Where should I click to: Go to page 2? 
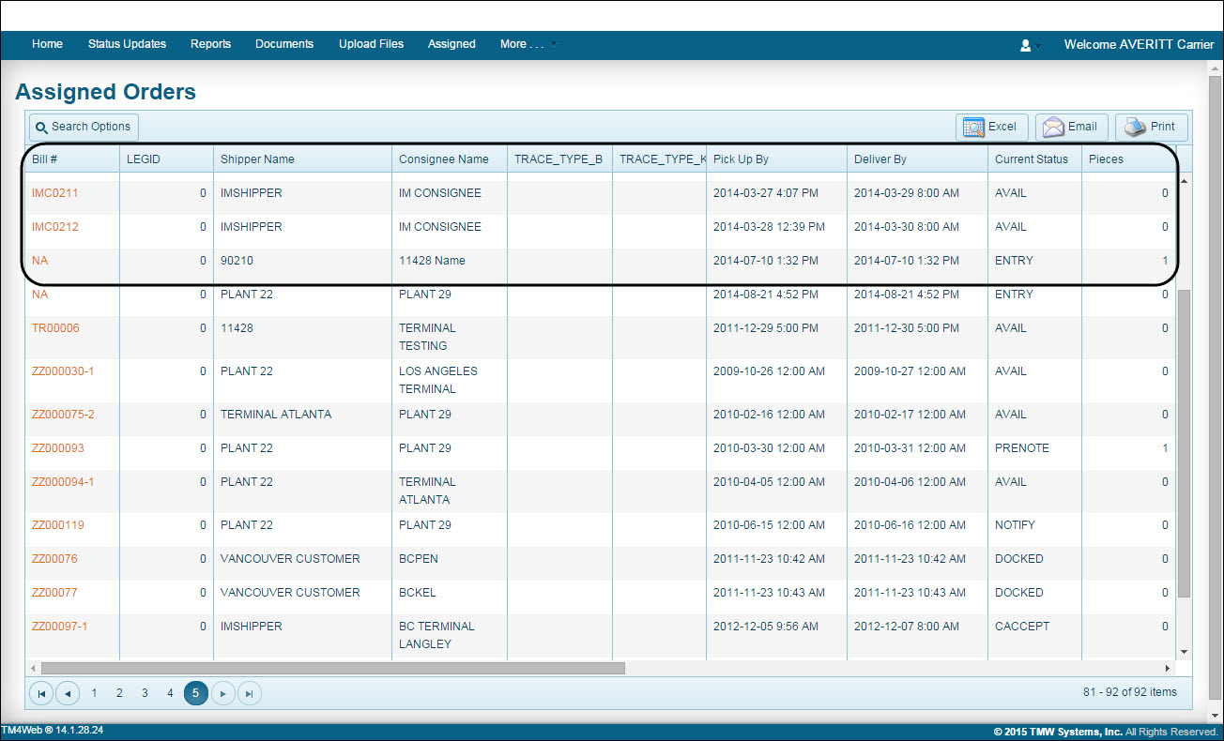119,693
